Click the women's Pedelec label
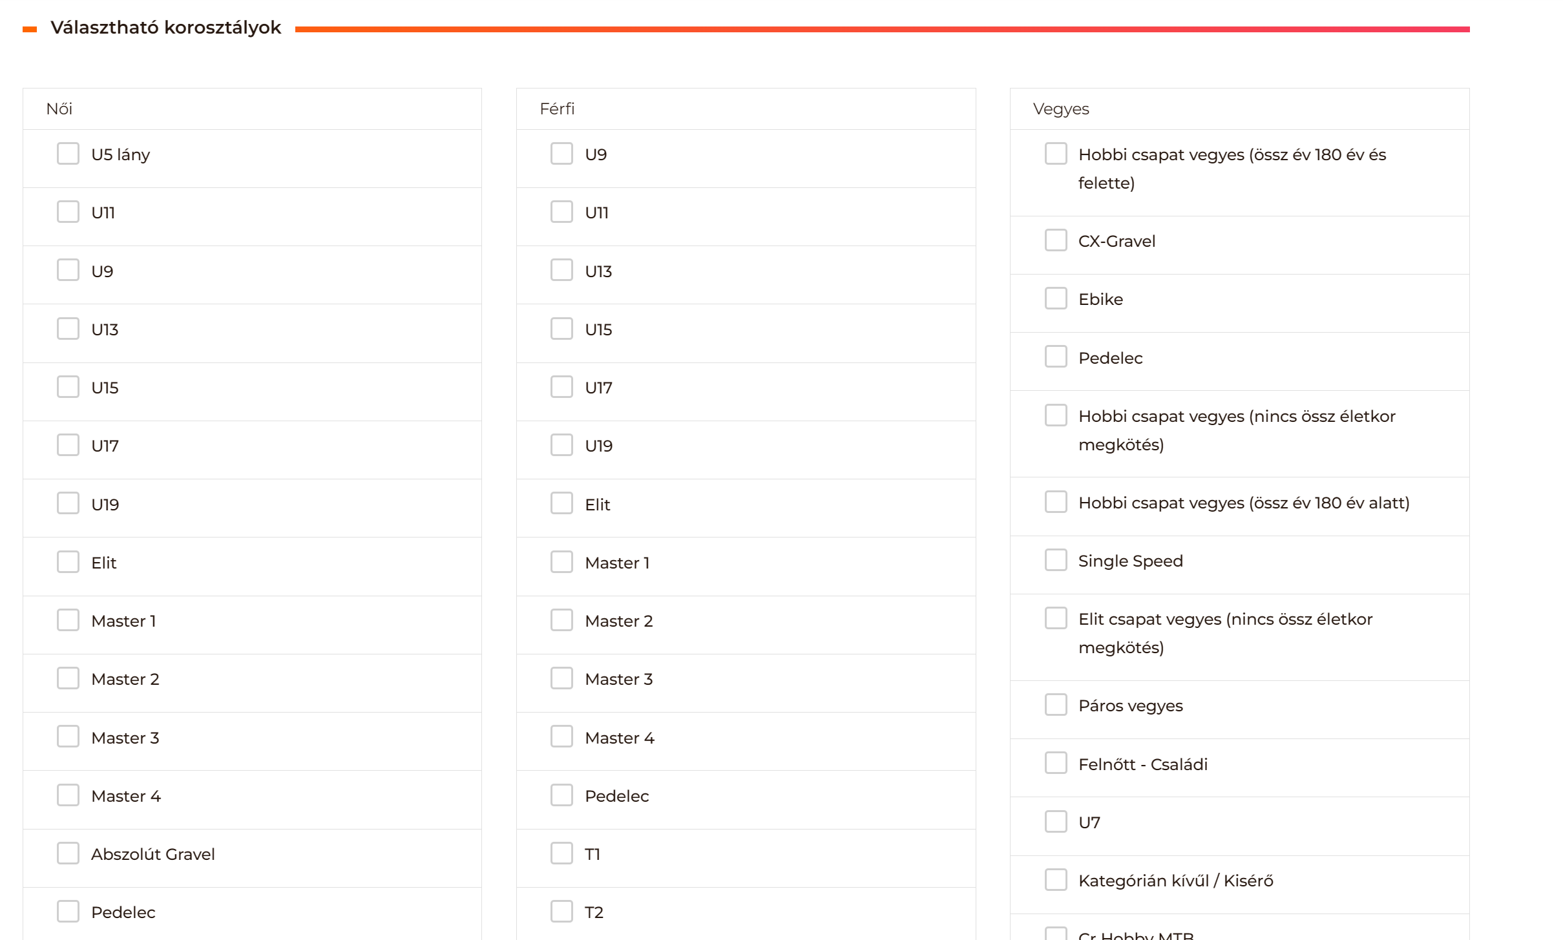This screenshot has width=1563, height=940. pos(123,912)
